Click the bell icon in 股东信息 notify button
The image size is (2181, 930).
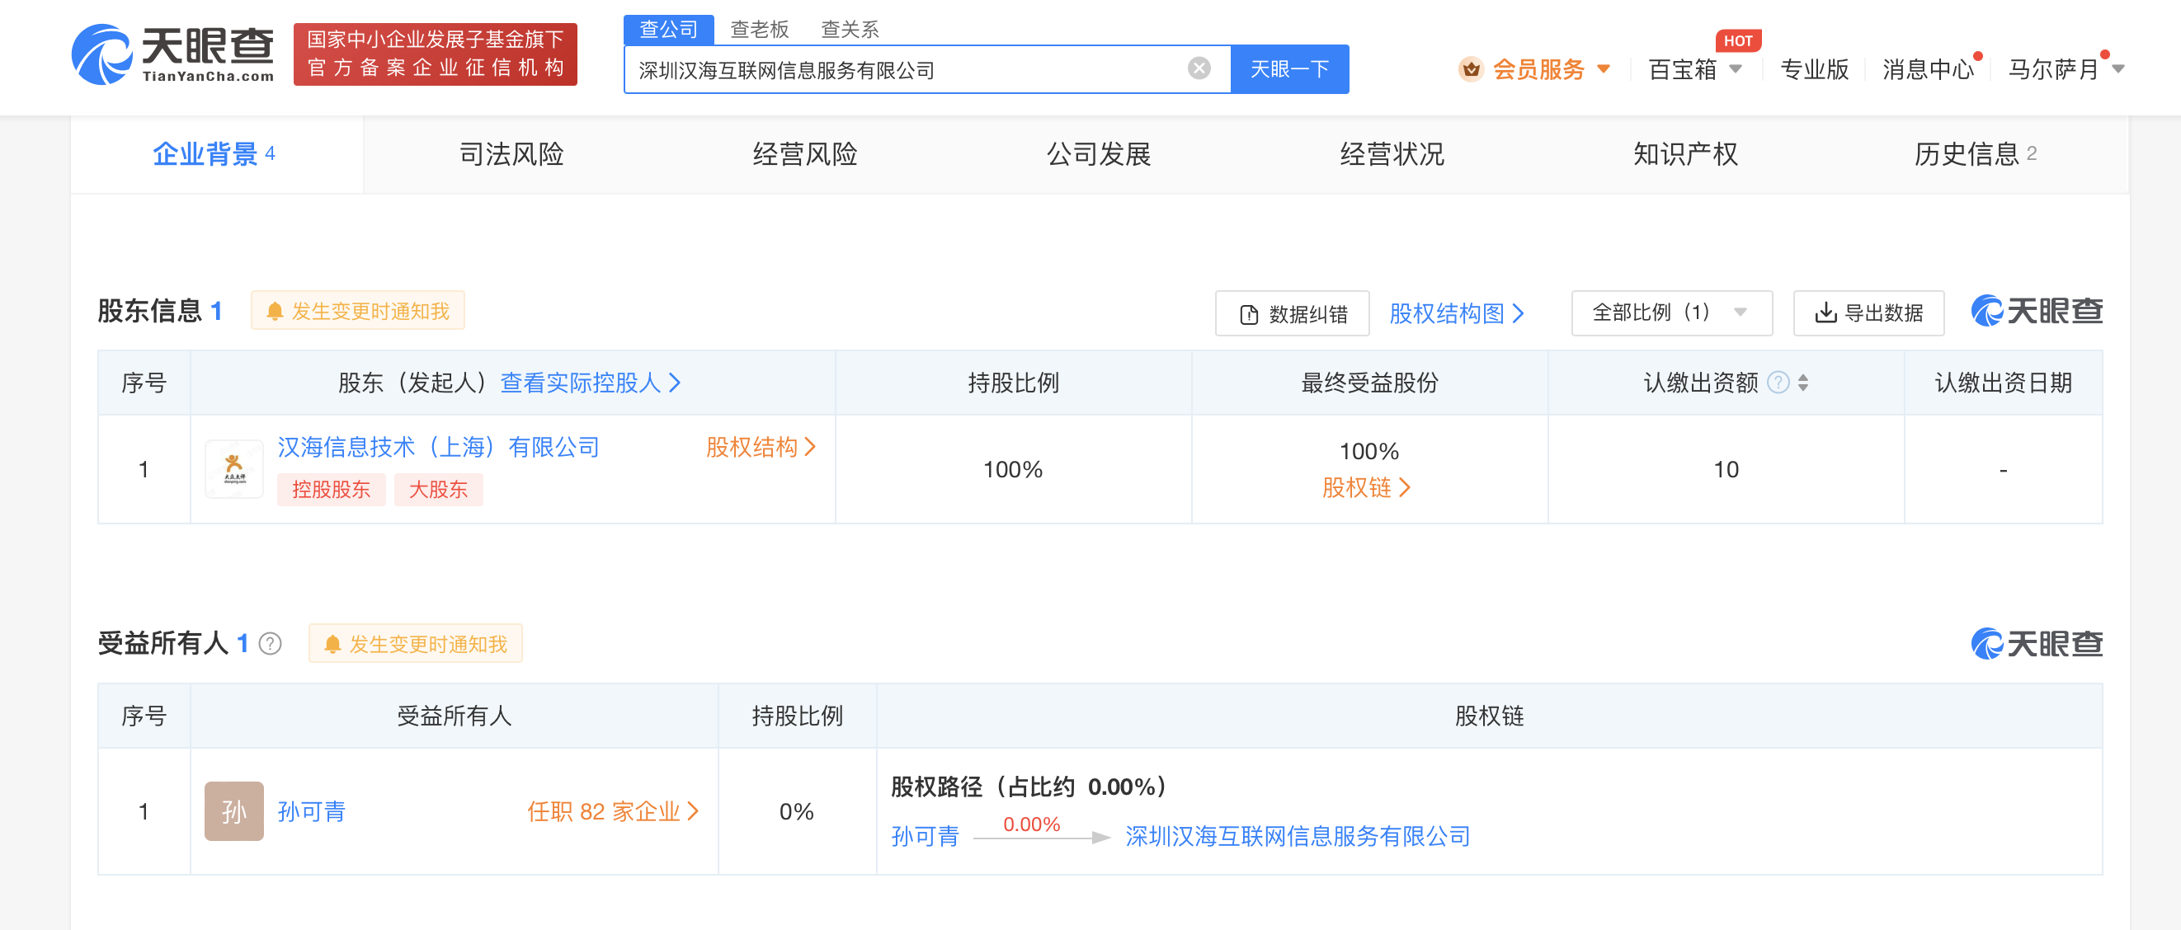click(276, 312)
